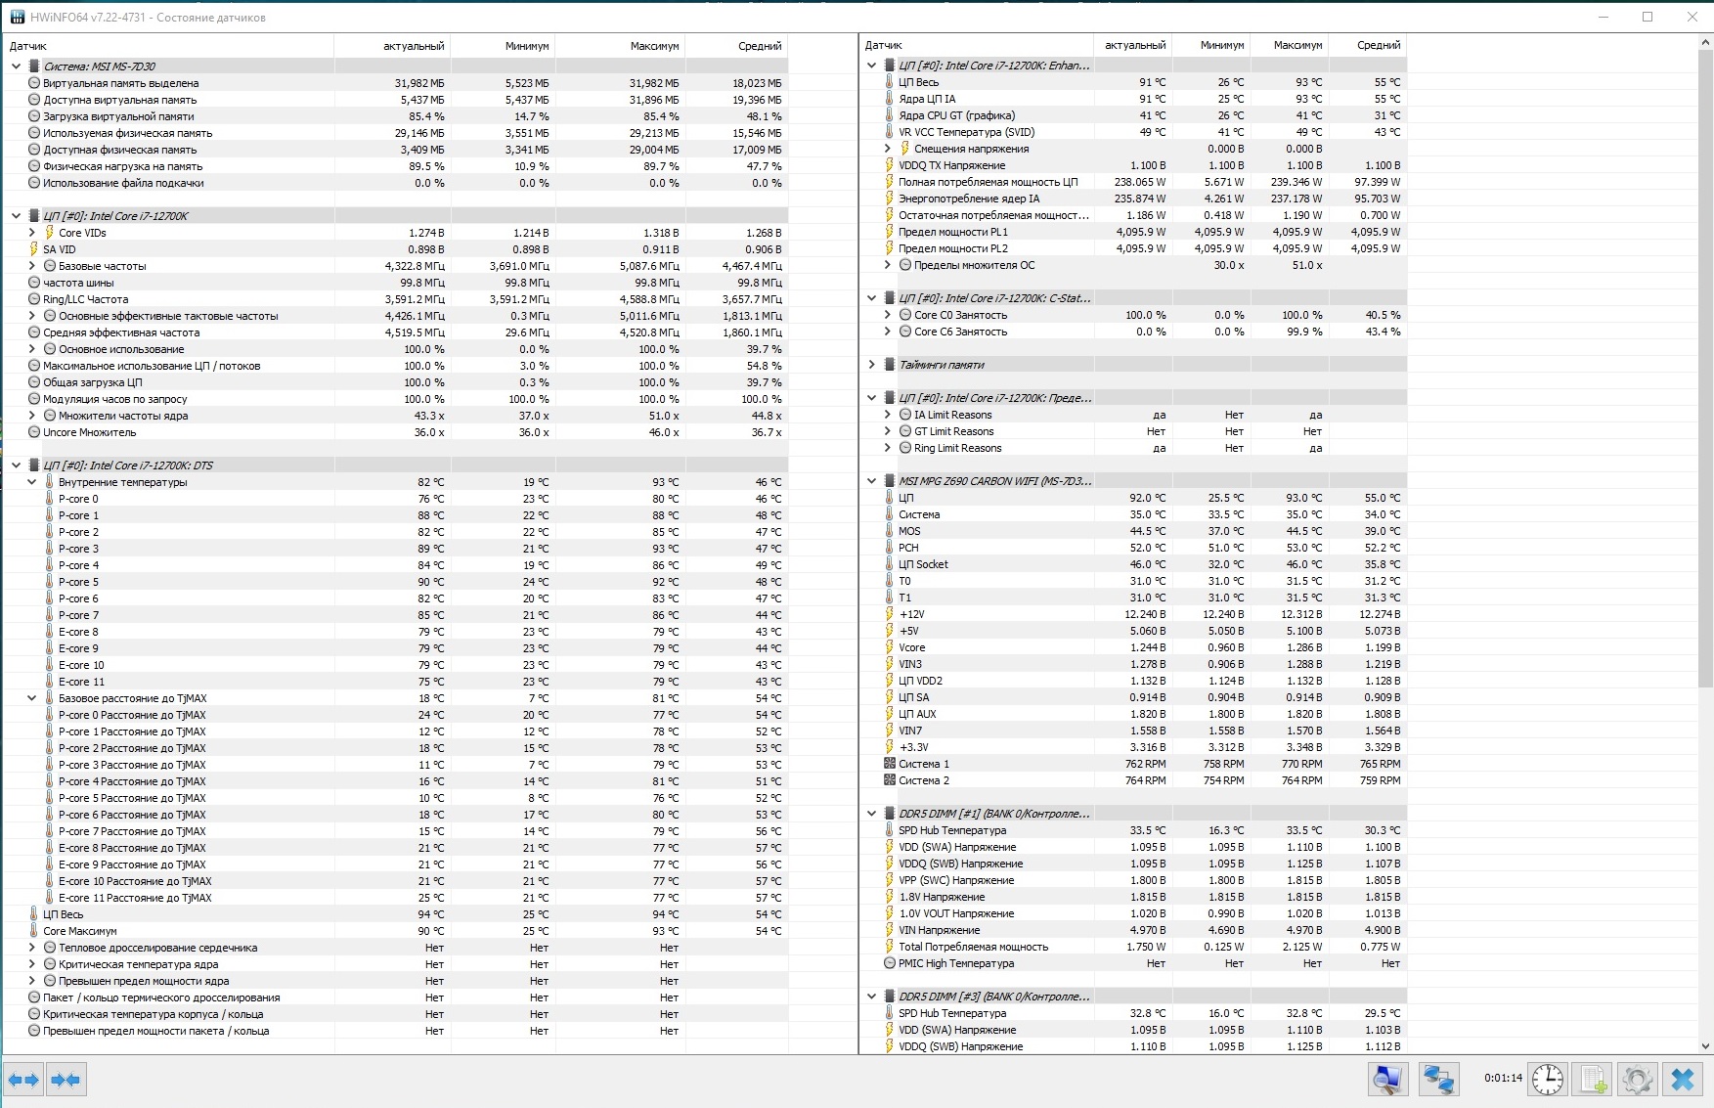Image resolution: width=1714 pixels, height=1108 pixels.
Task: Click the thermometer icon beside ЦП Socket
Action: point(889,564)
